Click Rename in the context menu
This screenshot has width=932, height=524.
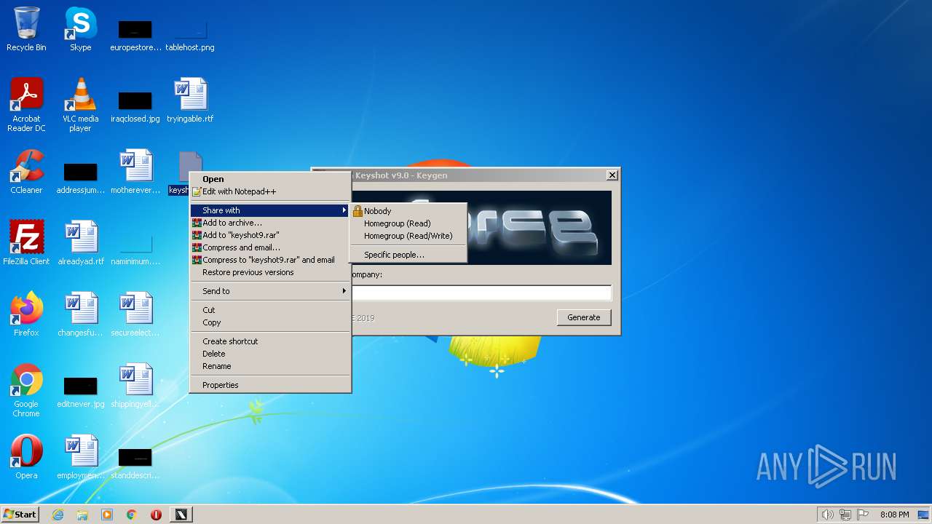click(270, 366)
